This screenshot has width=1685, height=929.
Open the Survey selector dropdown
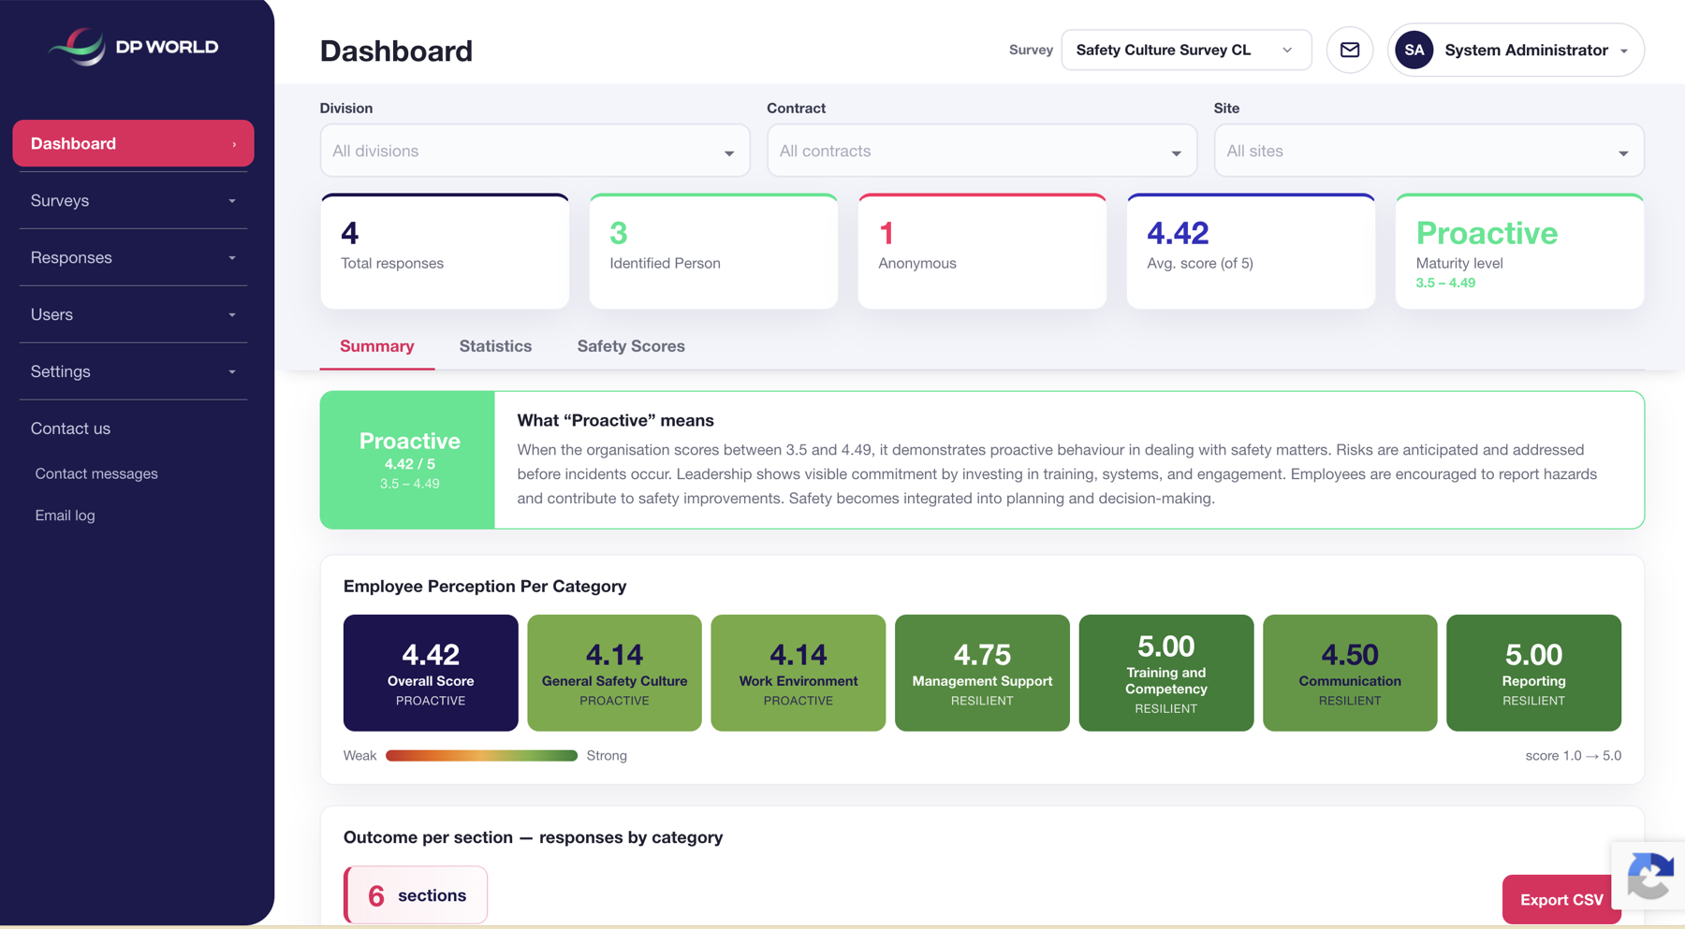pyautogui.click(x=1186, y=50)
